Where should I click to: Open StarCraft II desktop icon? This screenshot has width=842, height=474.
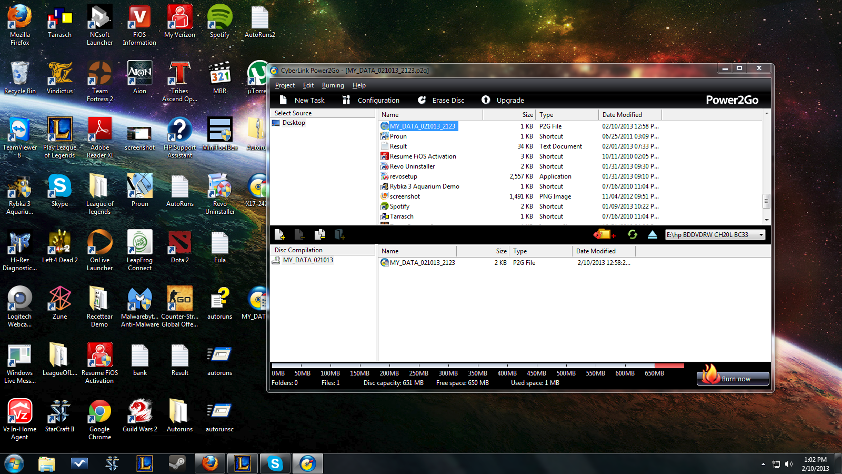click(59, 416)
